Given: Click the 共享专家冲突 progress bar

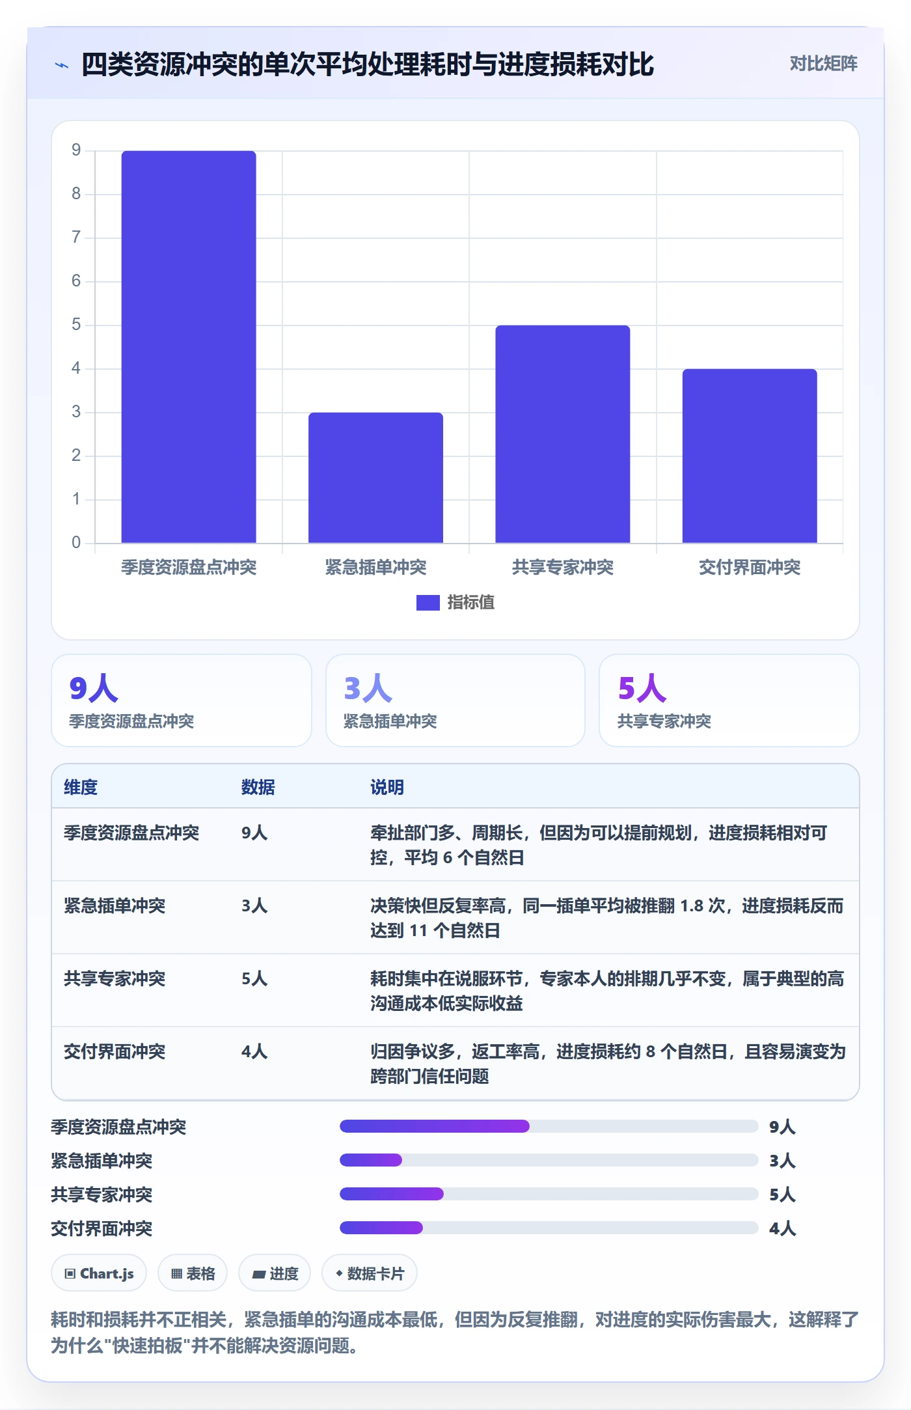Looking at the screenshot, I should (549, 1194).
